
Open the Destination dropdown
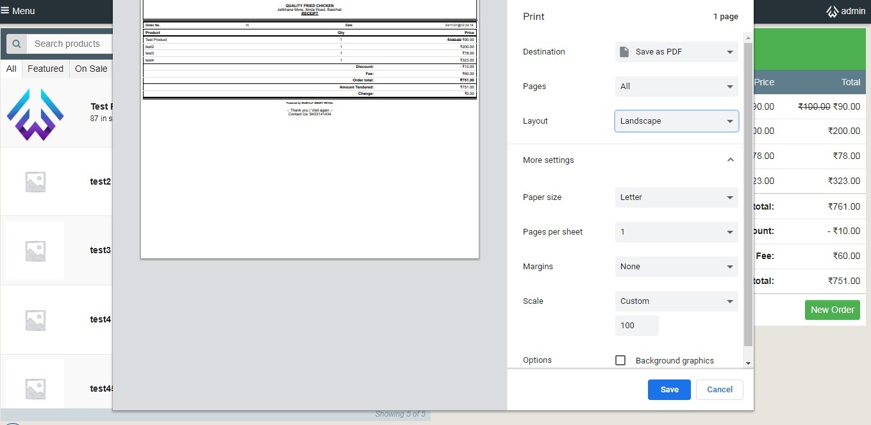[x=676, y=52]
